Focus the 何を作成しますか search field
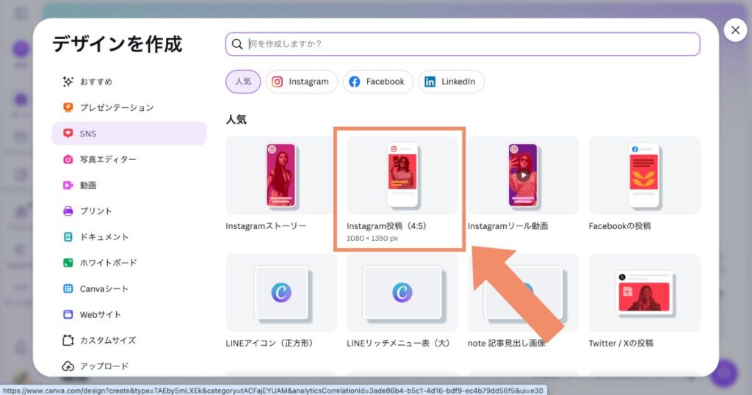This screenshot has width=752, height=395. pos(463,44)
